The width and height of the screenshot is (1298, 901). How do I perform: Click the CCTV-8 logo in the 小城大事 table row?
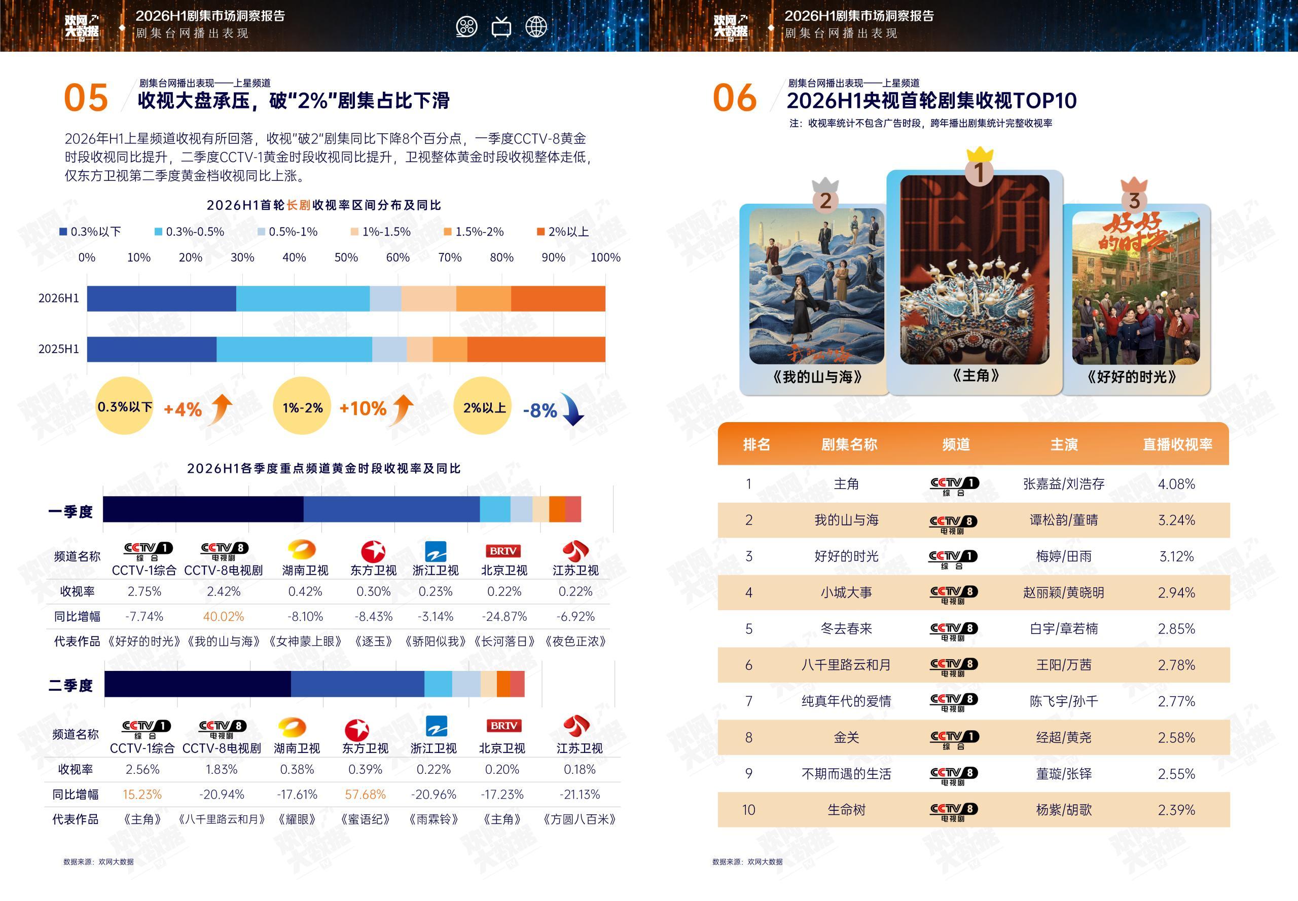coord(954,595)
